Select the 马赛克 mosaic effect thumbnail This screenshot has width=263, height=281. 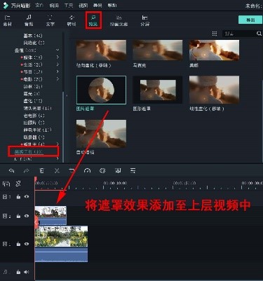(x=158, y=50)
